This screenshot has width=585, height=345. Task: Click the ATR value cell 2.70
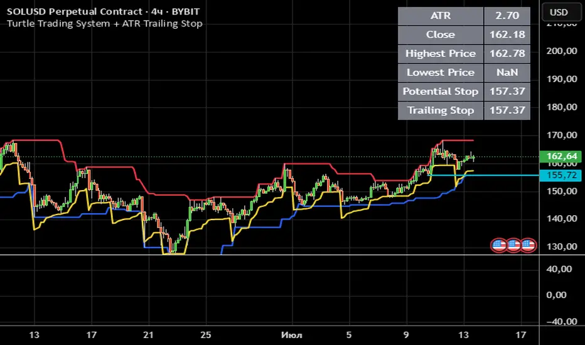pyautogui.click(x=507, y=16)
